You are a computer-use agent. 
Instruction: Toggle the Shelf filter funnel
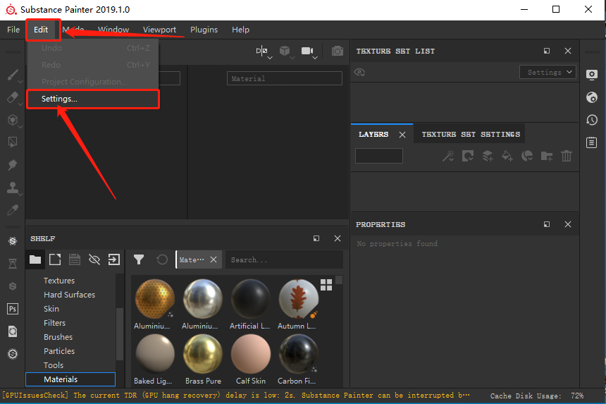139,259
